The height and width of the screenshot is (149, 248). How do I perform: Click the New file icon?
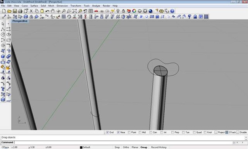[4, 11]
